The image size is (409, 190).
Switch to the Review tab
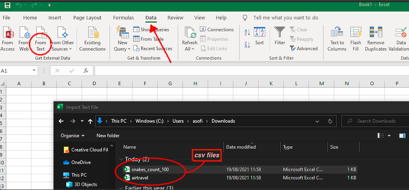point(175,18)
